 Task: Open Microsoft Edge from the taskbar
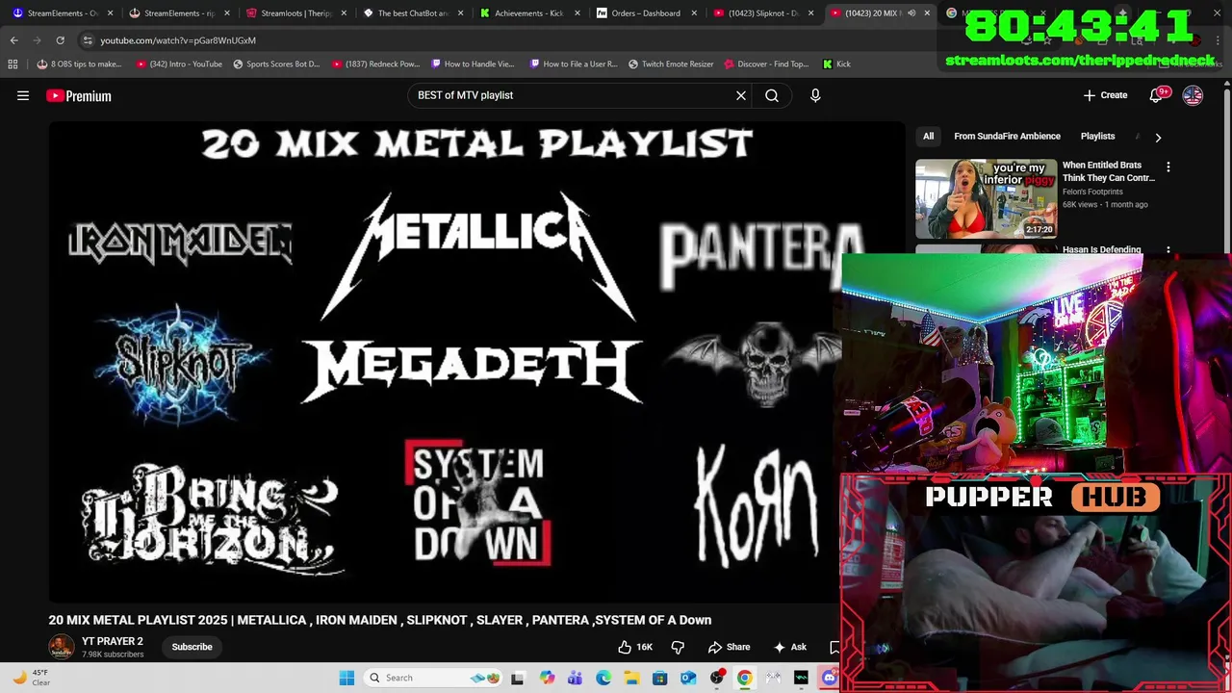point(603,678)
